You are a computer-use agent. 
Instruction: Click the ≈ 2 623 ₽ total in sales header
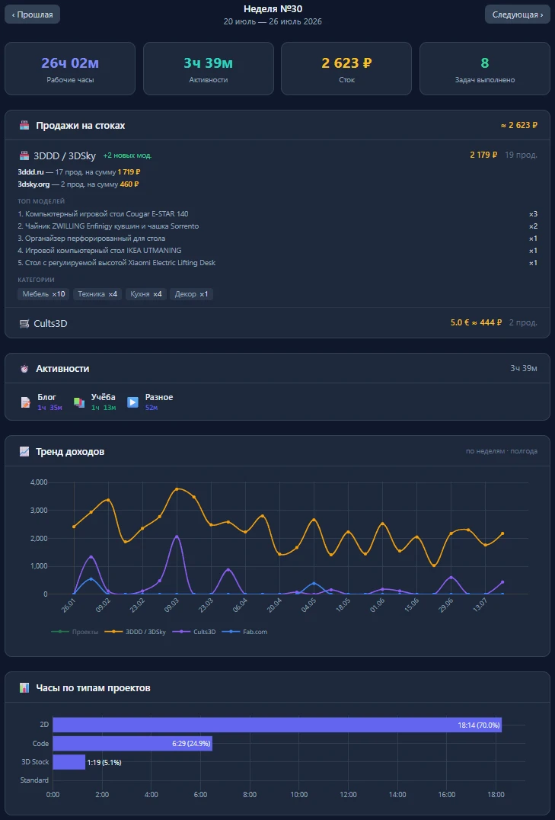pos(519,126)
